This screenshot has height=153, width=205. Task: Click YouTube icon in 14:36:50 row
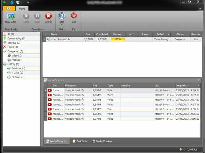(x=49, y=114)
